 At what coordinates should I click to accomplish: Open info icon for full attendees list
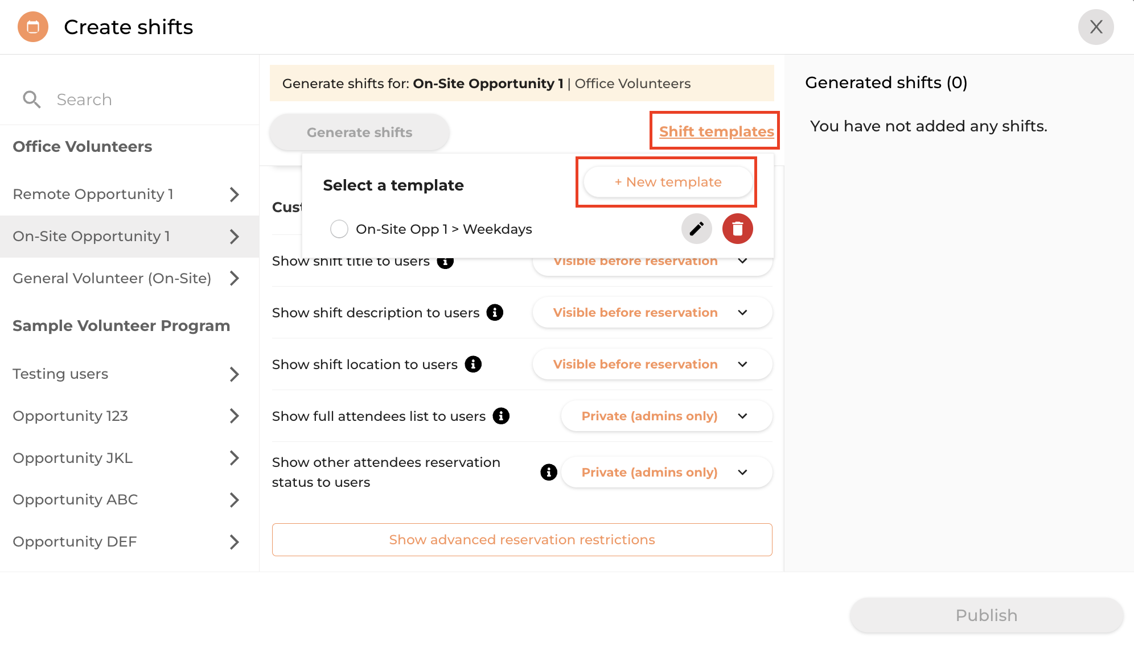501,416
